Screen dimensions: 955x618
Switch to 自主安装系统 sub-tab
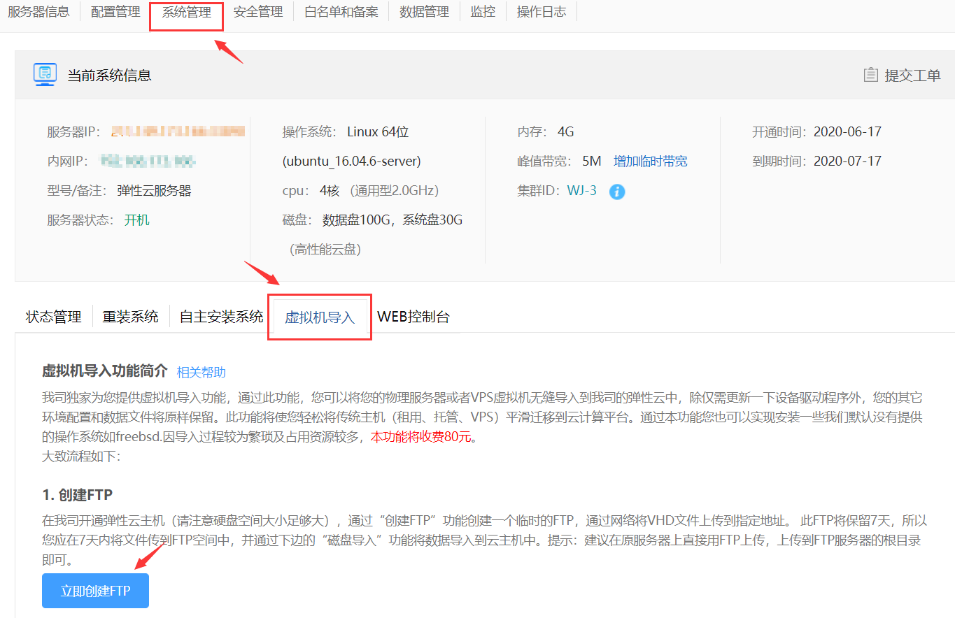coord(221,317)
